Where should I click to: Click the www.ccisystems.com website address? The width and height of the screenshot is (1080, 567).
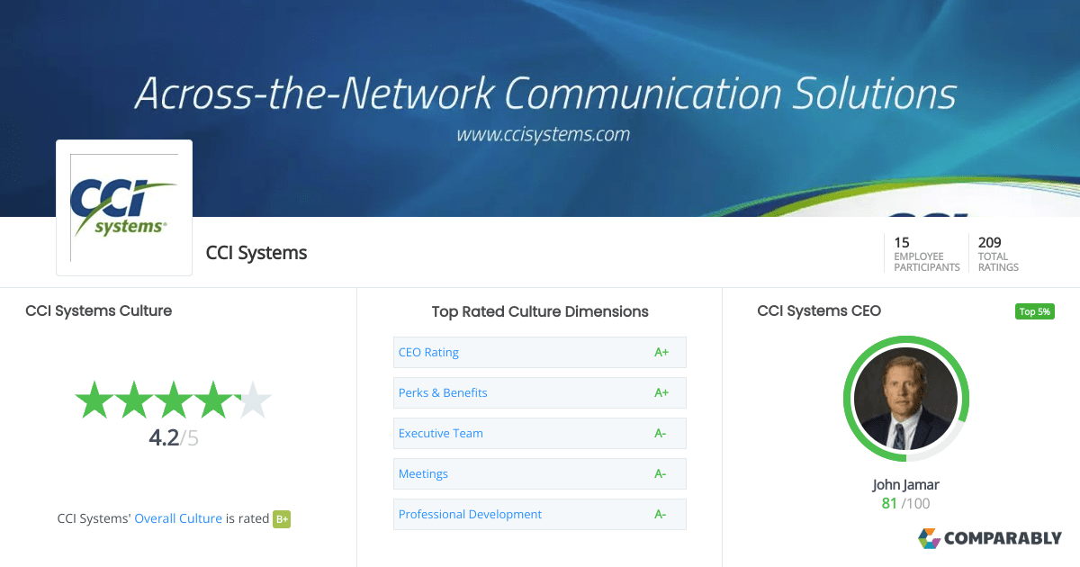tap(542, 134)
